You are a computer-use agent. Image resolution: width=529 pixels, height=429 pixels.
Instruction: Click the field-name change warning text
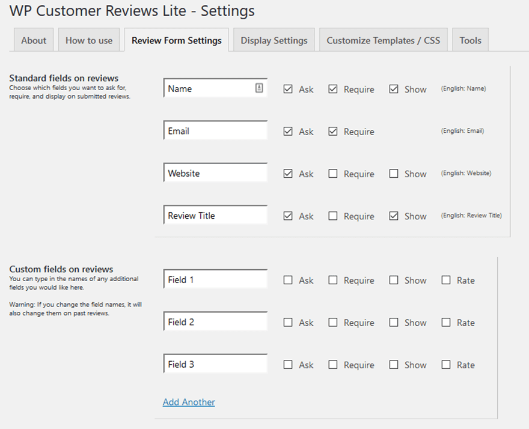[76, 309]
